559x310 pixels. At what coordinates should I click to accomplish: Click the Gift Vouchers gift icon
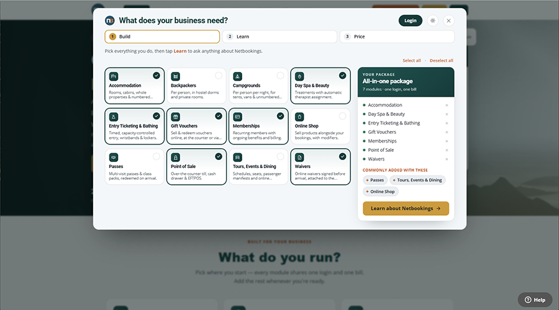[175, 117]
